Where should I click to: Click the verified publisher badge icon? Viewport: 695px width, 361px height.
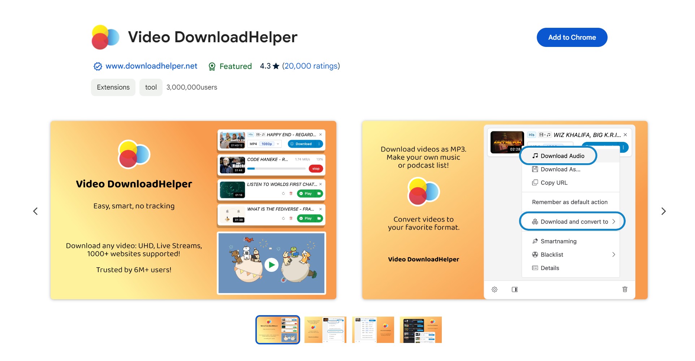pos(98,66)
